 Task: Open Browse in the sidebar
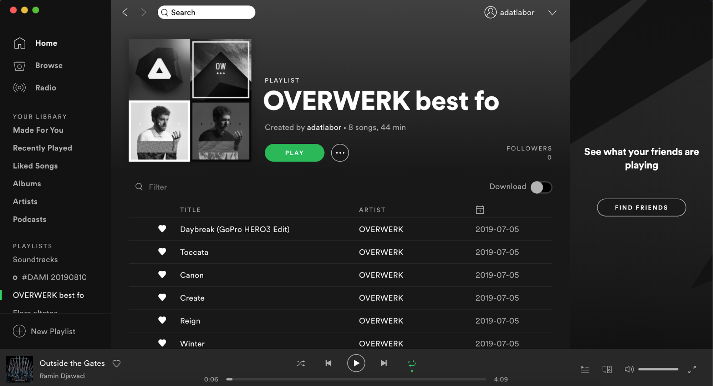49,66
